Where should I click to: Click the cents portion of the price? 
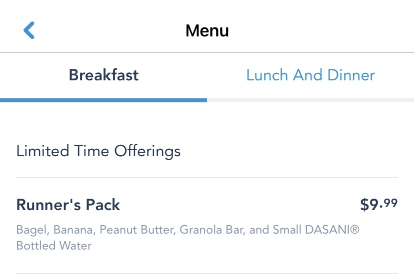point(391,203)
